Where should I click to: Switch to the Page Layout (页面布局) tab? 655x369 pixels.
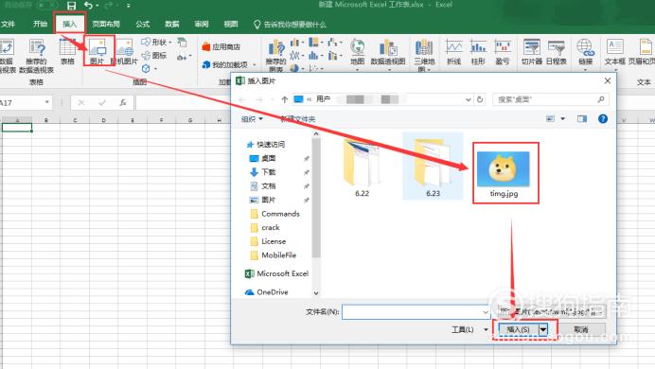106,25
